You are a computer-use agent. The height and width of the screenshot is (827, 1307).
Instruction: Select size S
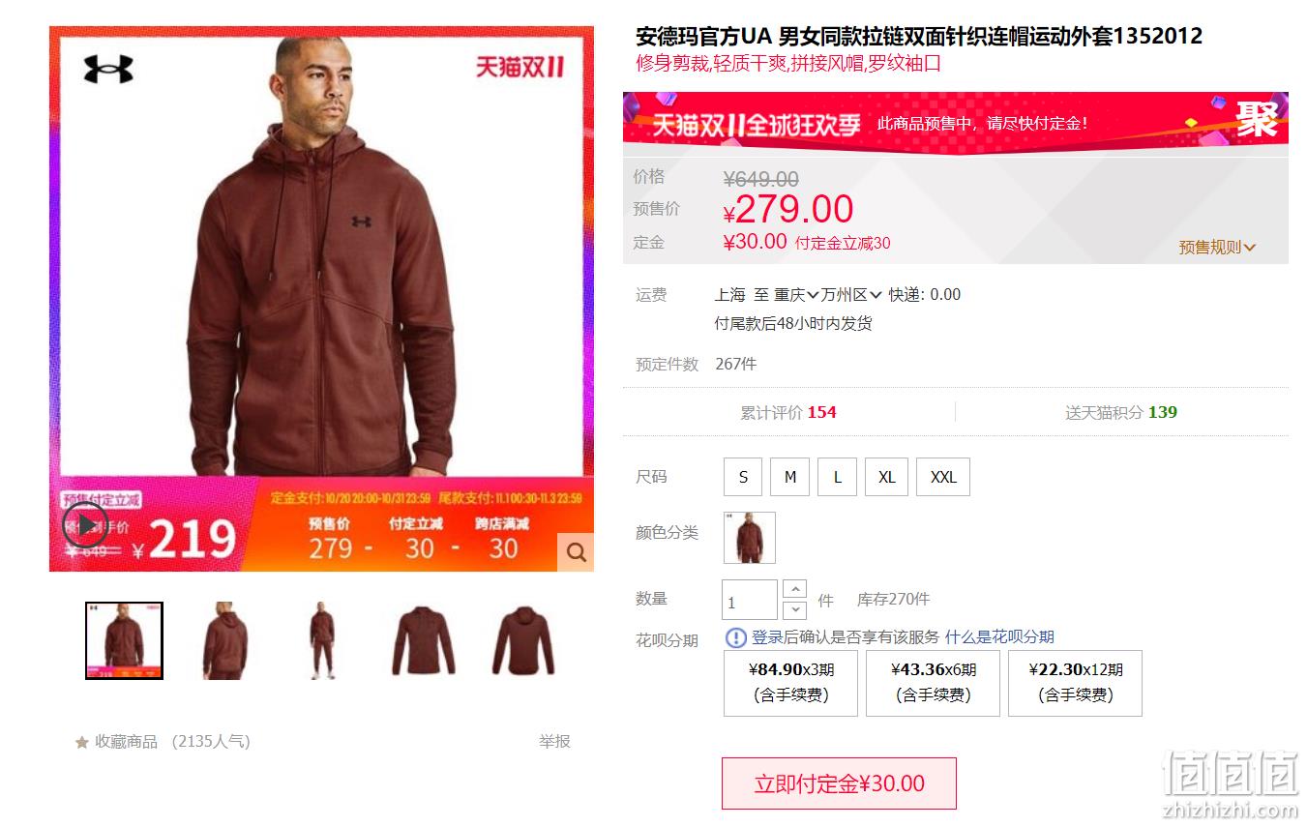[743, 477]
